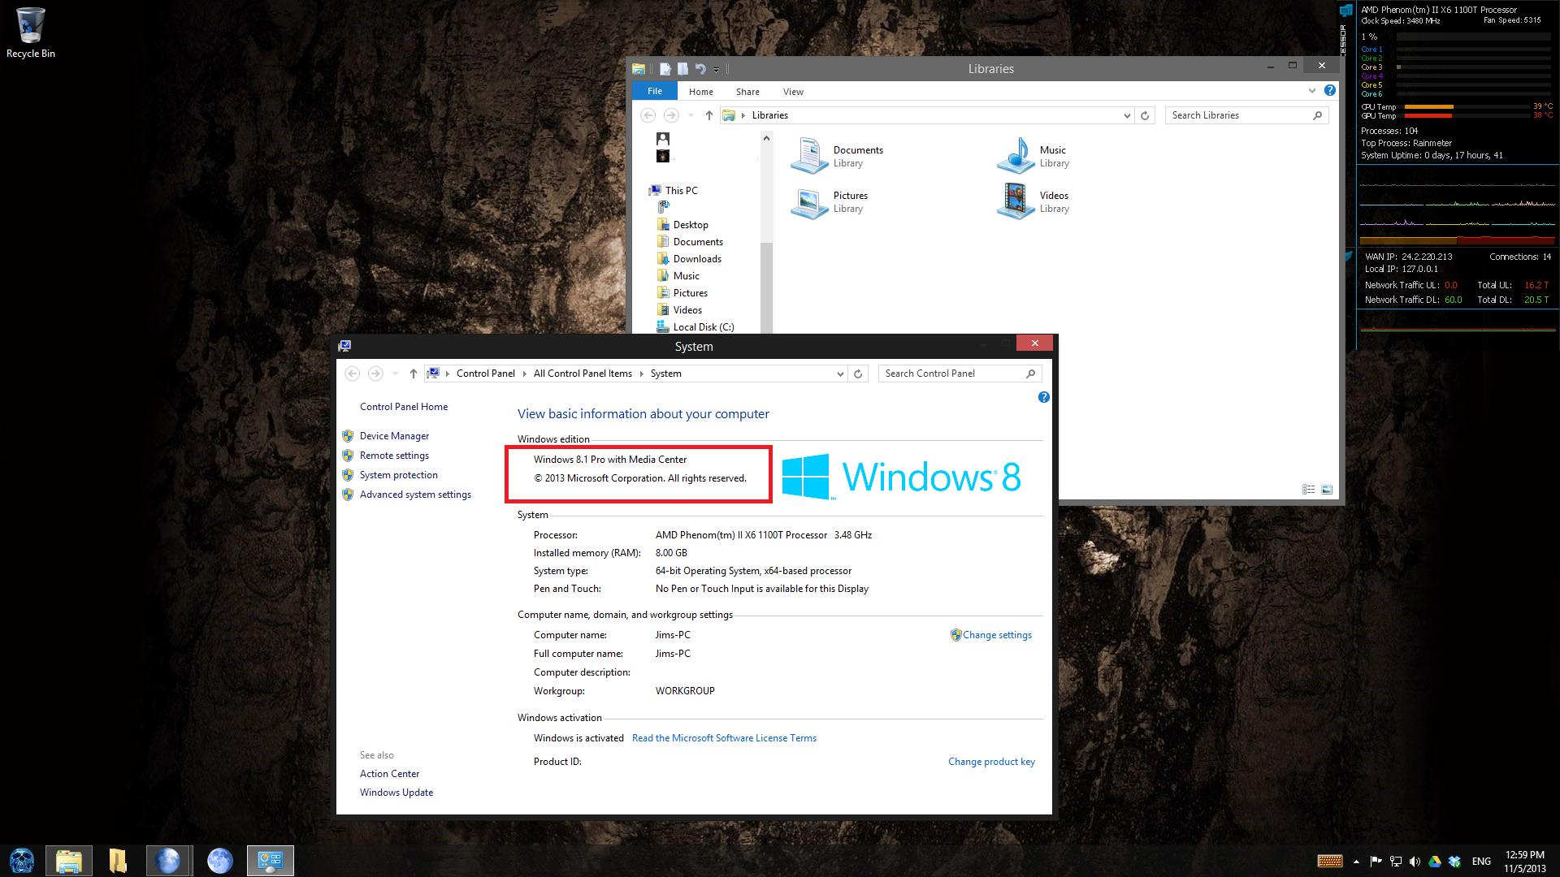Open Control Panel Home link
The height and width of the screenshot is (877, 1560).
click(403, 407)
